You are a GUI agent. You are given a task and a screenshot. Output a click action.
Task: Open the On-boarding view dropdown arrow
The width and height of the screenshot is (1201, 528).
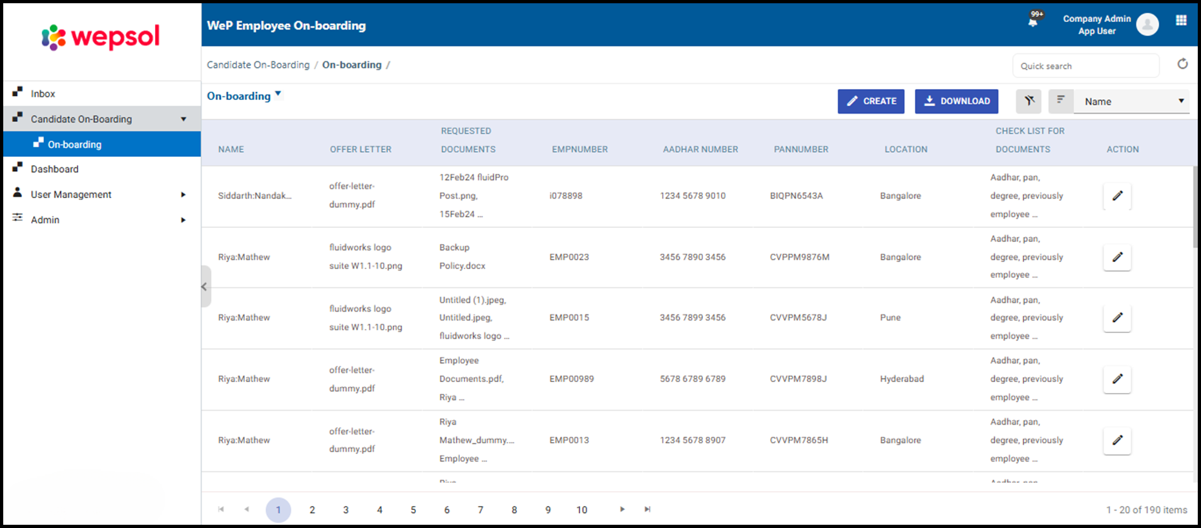(x=278, y=94)
